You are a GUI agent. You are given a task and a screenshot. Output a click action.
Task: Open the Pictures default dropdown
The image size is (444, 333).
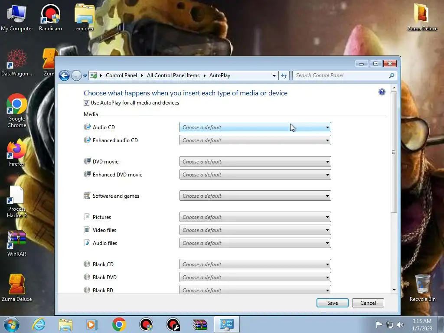[x=255, y=217]
